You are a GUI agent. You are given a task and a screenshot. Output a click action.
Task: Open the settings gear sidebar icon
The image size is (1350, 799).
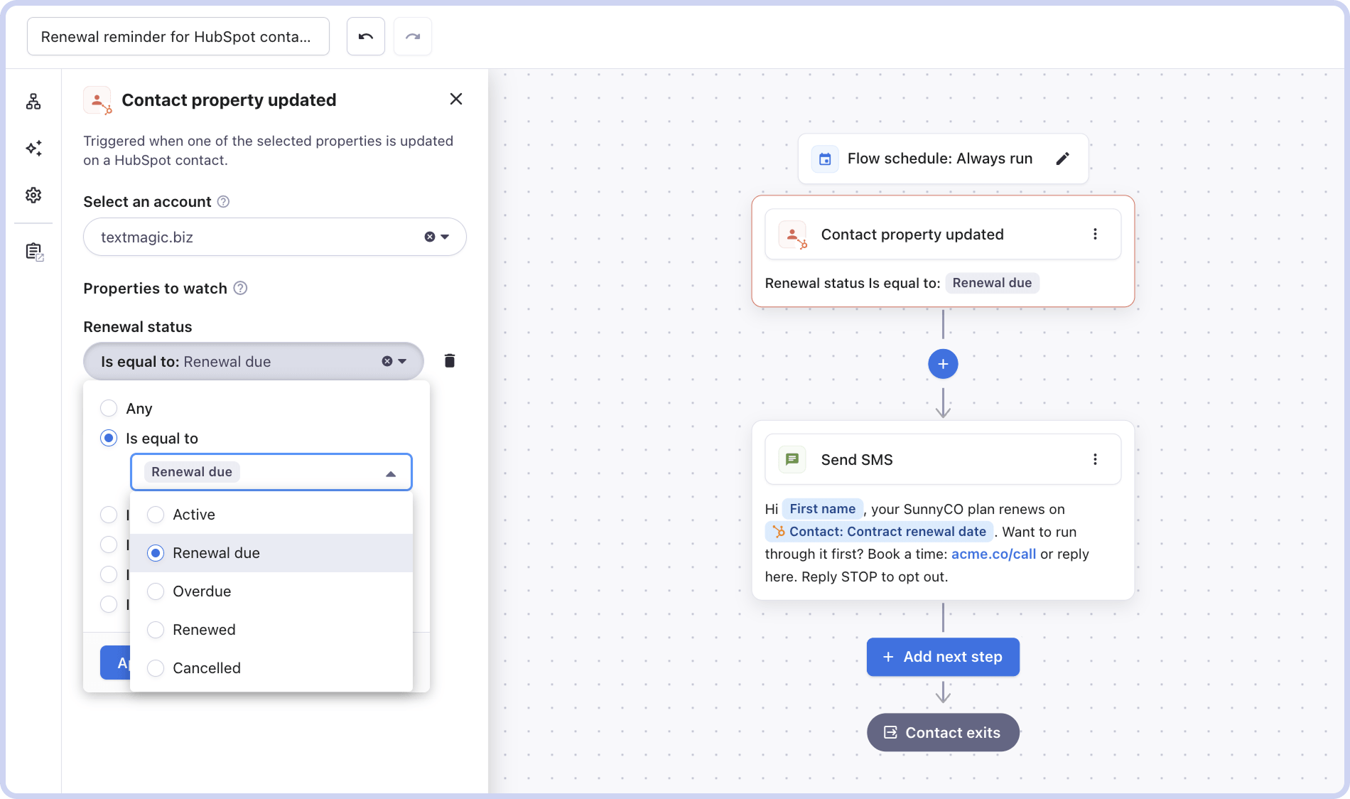pyautogui.click(x=33, y=195)
